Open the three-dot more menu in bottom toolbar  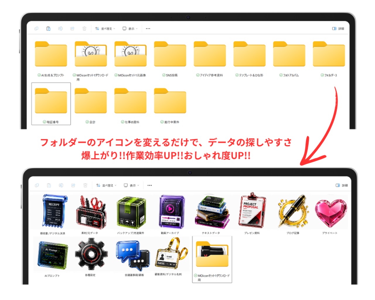[150, 185]
